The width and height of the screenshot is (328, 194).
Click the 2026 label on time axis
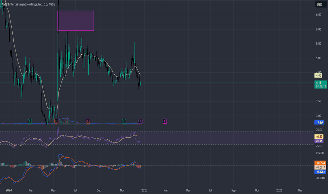(279, 190)
